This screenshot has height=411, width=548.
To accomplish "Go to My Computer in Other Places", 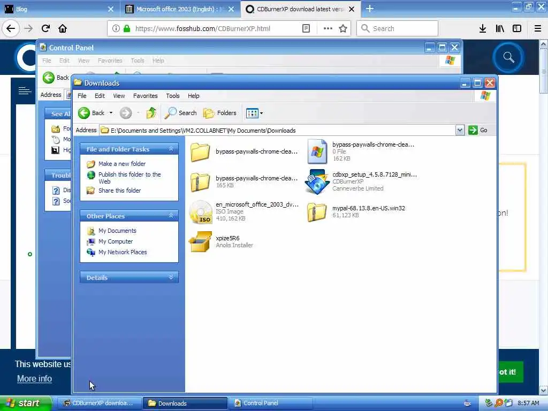I will [x=116, y=241].
